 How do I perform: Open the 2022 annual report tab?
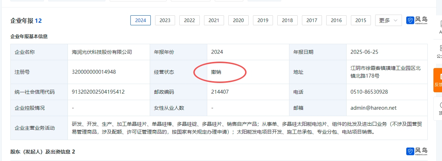click(189, 20)
